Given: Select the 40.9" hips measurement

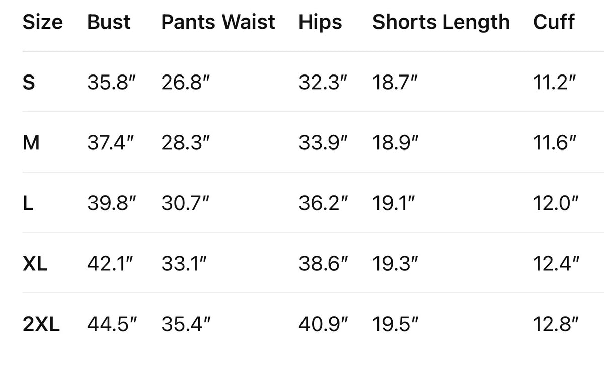Looking at the screenshot, I should (323, 324).
